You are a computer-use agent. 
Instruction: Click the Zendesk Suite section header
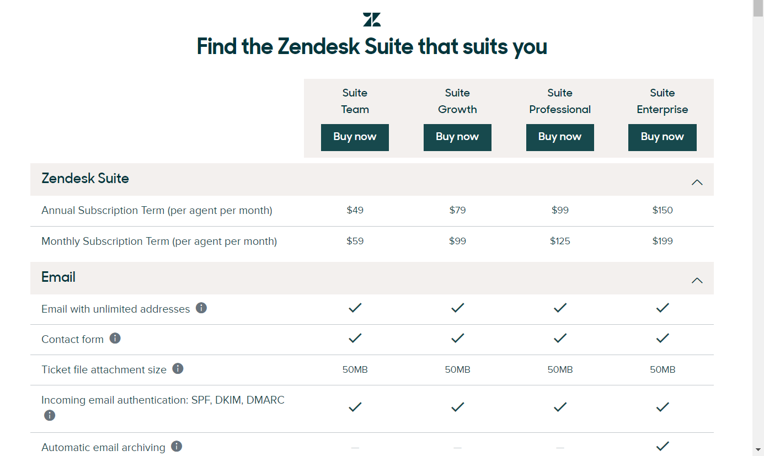click(86, 179)
